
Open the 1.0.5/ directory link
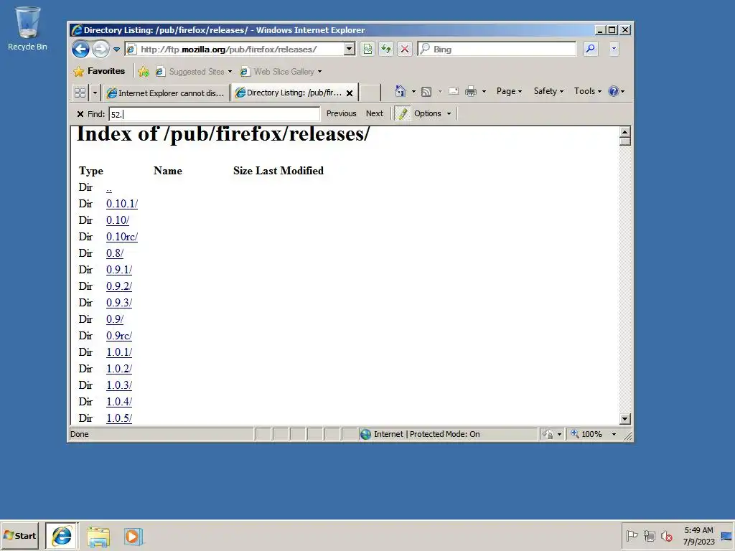[x=119, y=418]
